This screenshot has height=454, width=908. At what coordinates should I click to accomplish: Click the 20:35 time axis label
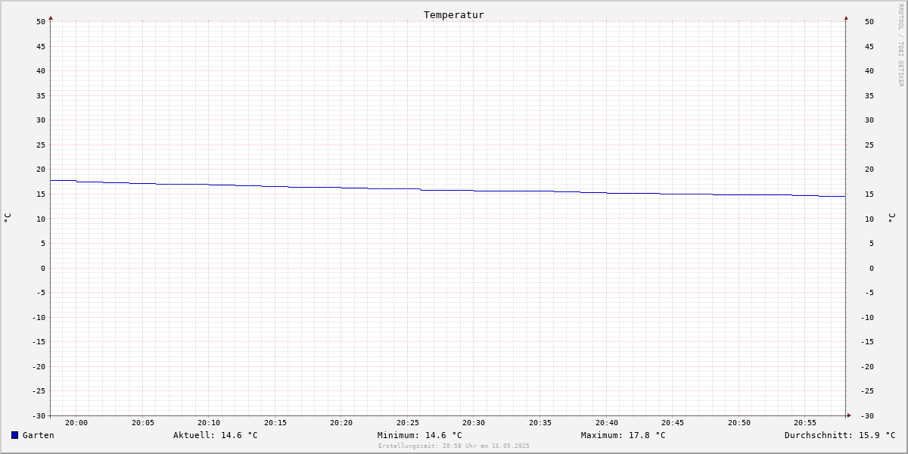(x=540, y=423)
